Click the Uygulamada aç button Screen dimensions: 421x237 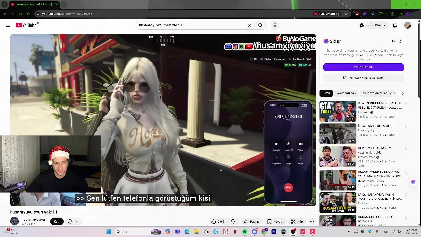pyautogui.click(x=327, y=14)
